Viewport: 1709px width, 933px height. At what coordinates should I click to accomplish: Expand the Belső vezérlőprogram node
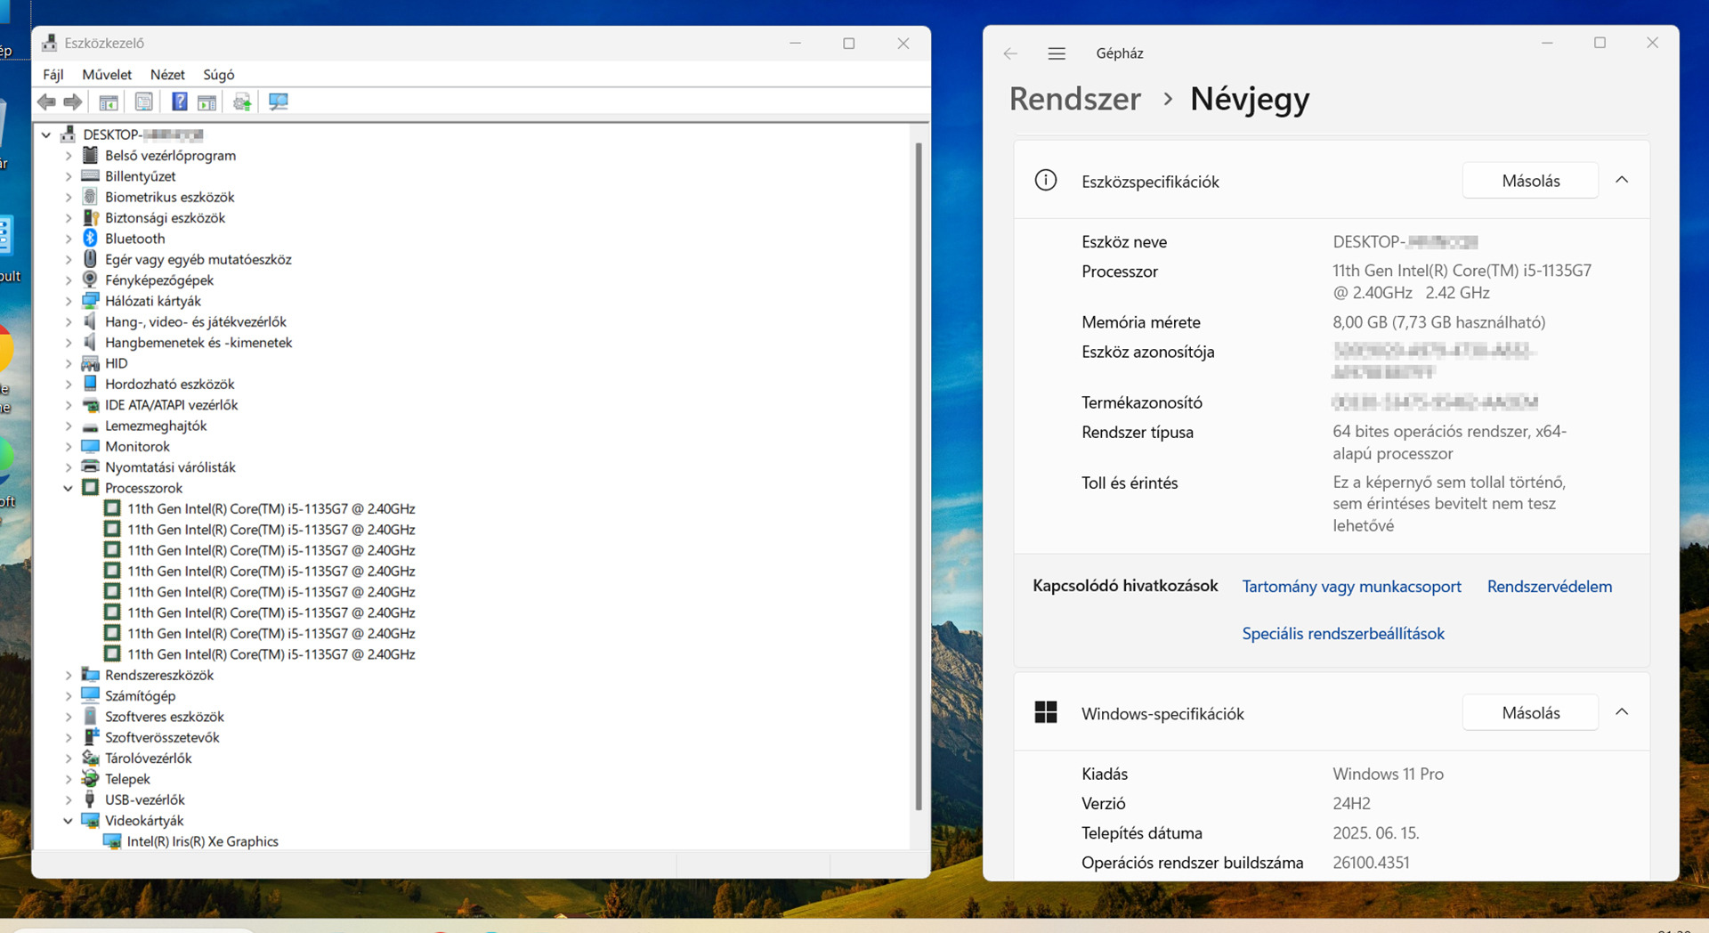68,155
